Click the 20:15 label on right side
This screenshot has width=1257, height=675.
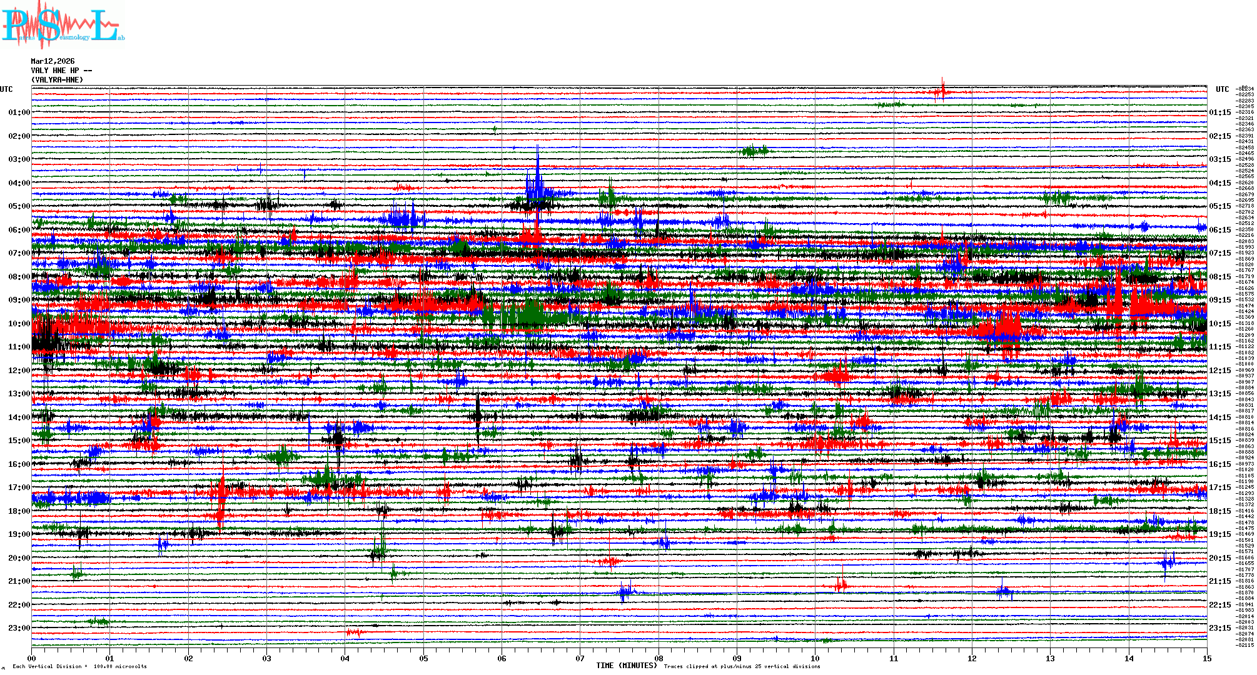coord(1219,558)
